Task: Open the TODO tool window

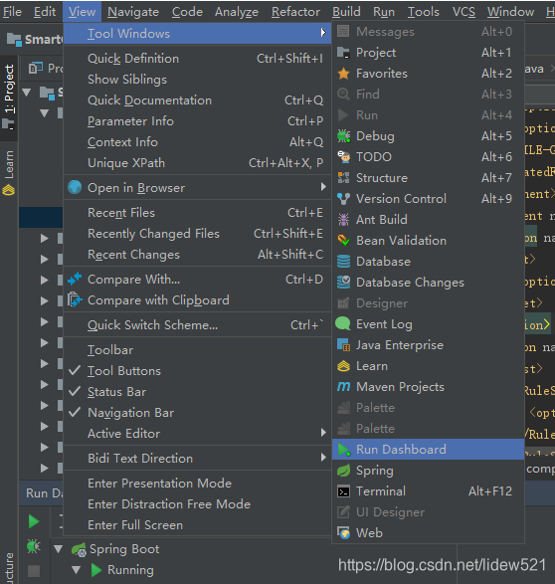Action: click(428, 157)
